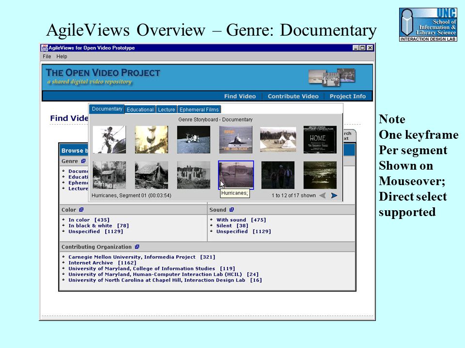Select the highlighted Hurricanes keyframe
The height and width of the screenshot is (348, 465).
tap(236, 175)
